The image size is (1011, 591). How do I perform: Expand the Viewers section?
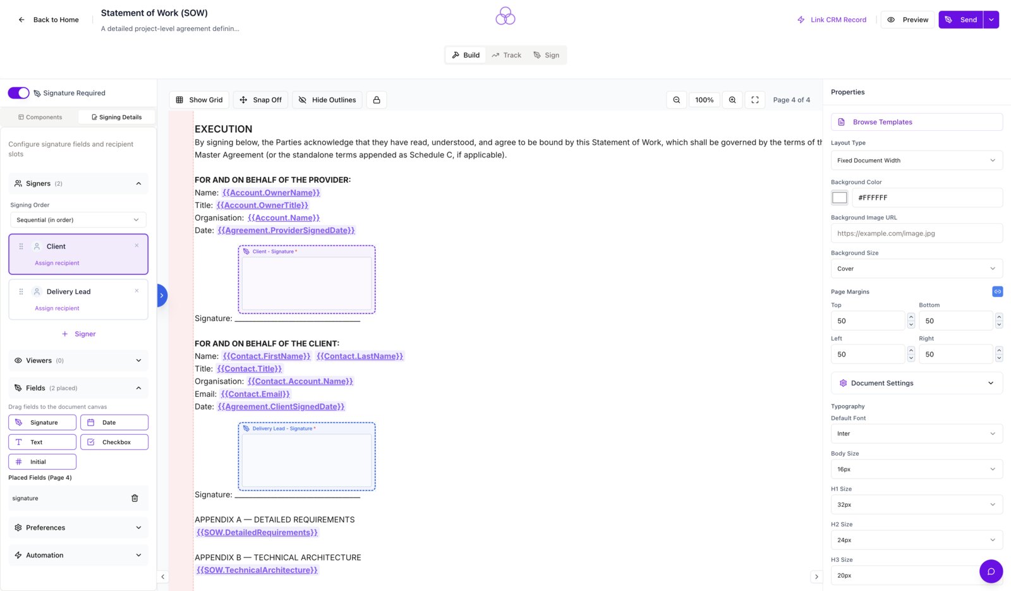click(x=78, y=360)
